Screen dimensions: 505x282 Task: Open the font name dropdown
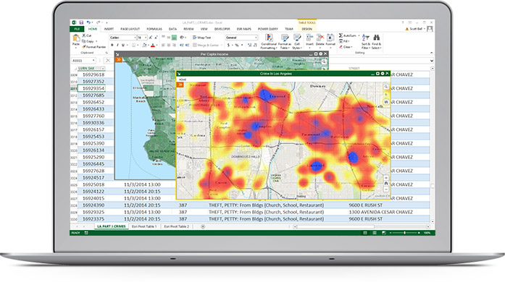(123, 38)
